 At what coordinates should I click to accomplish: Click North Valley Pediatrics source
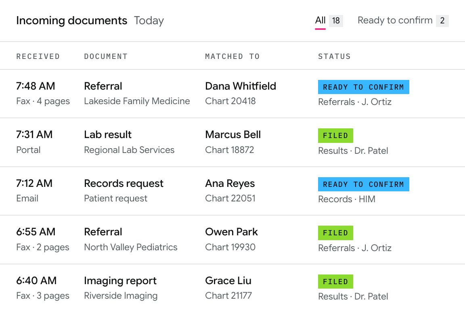pyautogui.click(x=131, y=247)
